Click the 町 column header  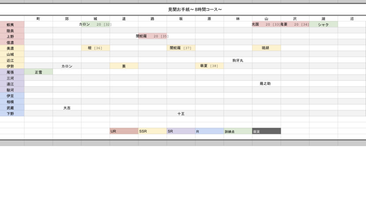point(38,19)
